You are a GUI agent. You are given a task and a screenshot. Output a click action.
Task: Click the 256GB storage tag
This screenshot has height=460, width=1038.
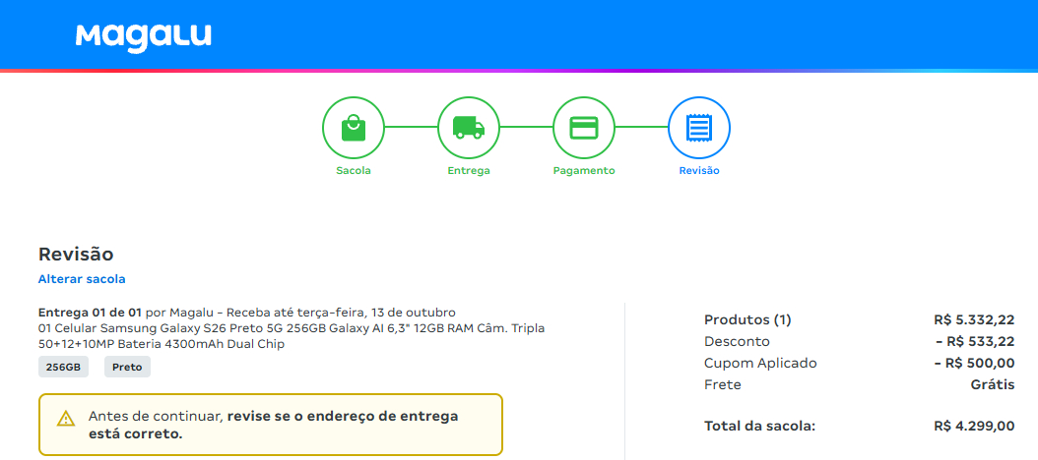point(64,367)
